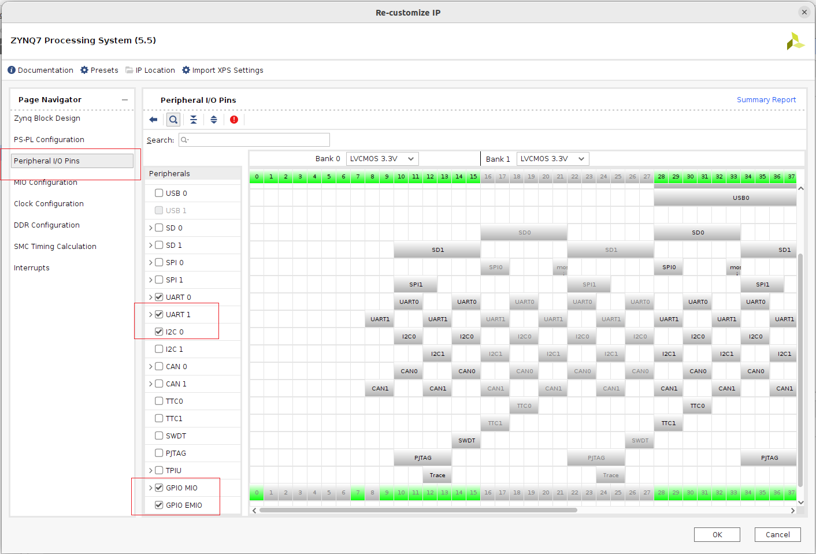Viewport: 816px width, 554px height.
Task: Close the Re-customize IP dialog
Action: [804, 12]
